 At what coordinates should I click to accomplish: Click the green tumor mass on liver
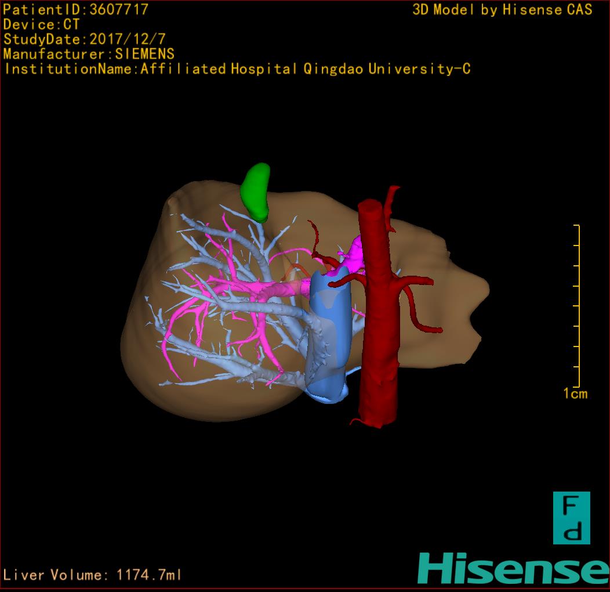click(255, 192)
